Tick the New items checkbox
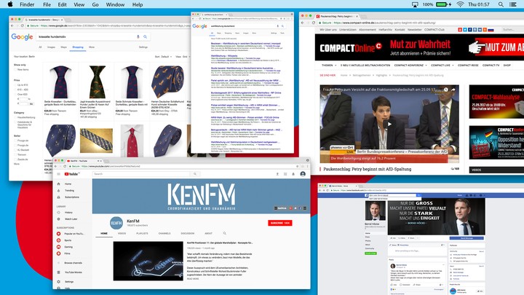Viewport: 524px width, 295px height. click(15, 70)
